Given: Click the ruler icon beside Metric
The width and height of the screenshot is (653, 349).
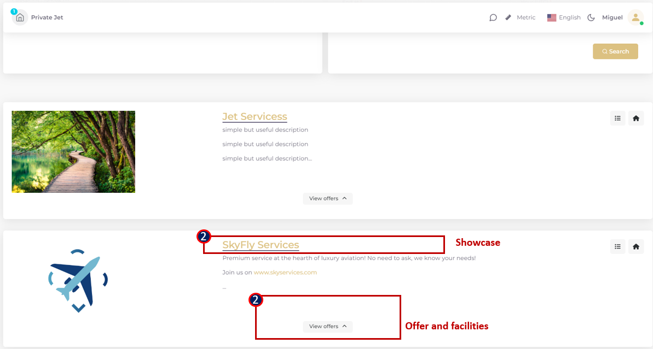Looking at the screenshot, I should point(508,17).
